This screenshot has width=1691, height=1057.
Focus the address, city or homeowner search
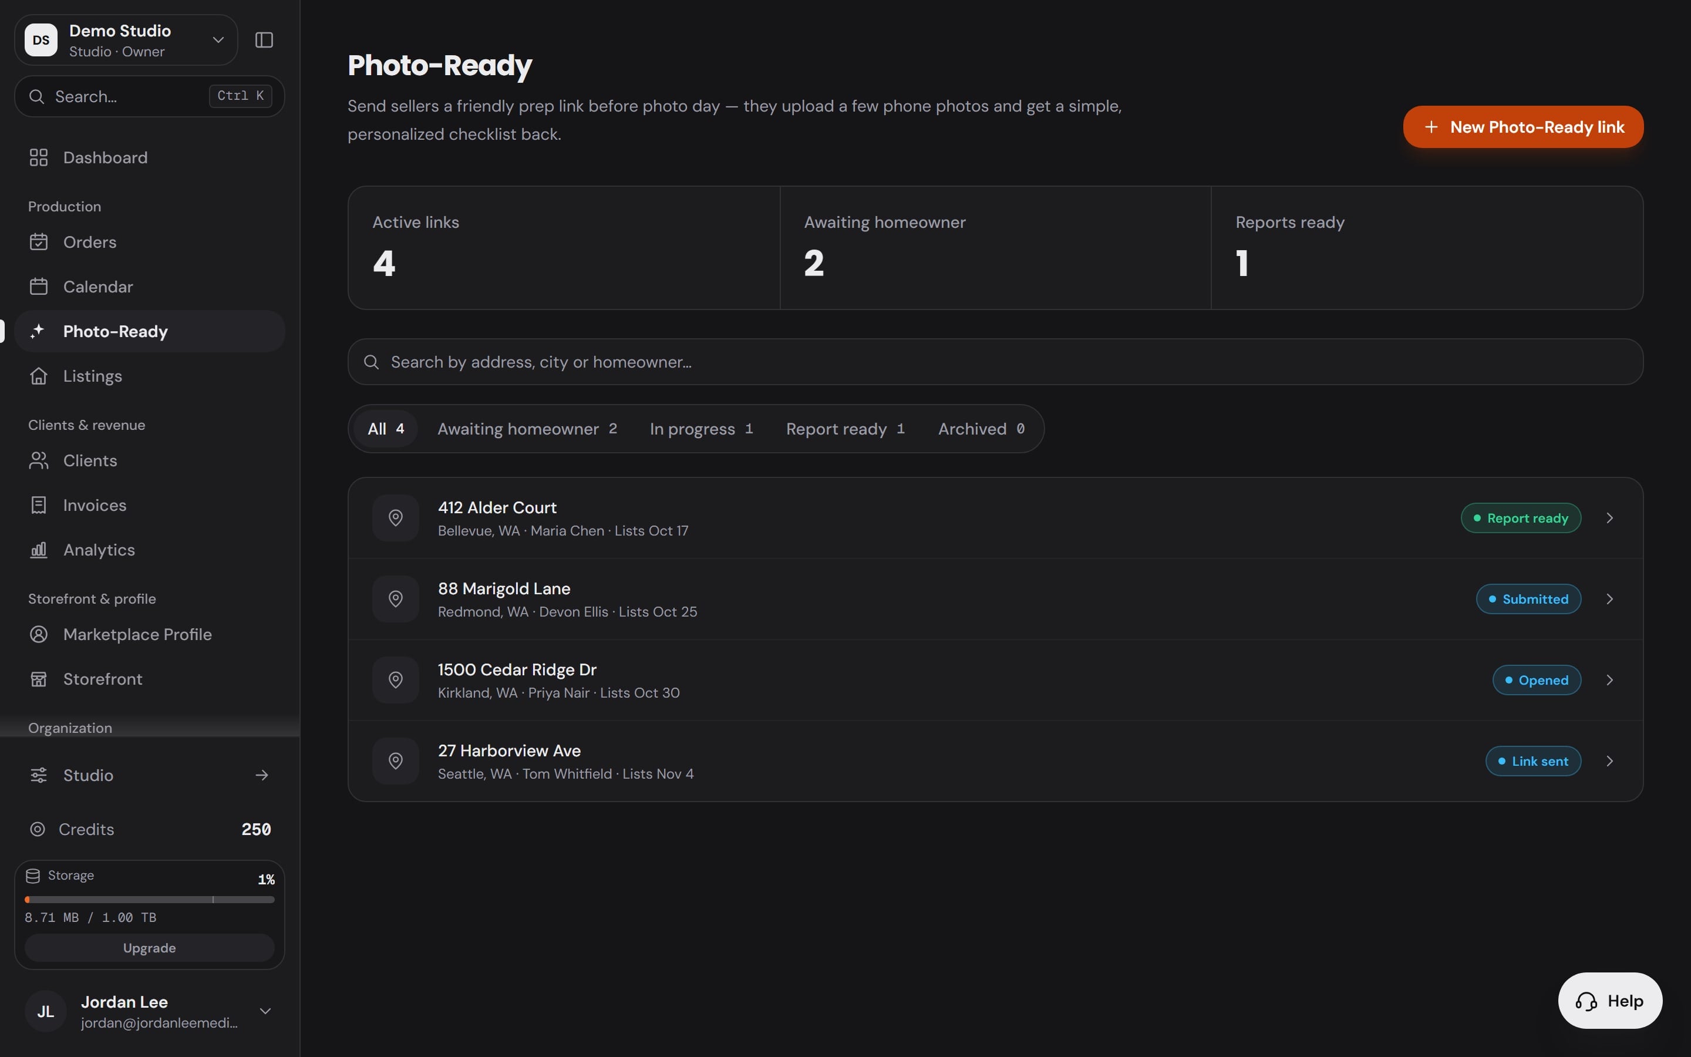pos(995,362)
